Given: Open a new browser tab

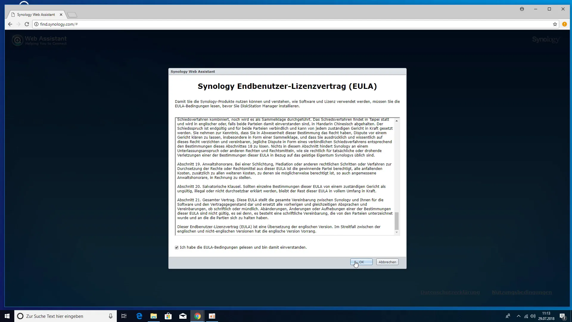Looking at the screenshot, I should tap(72, 15).
